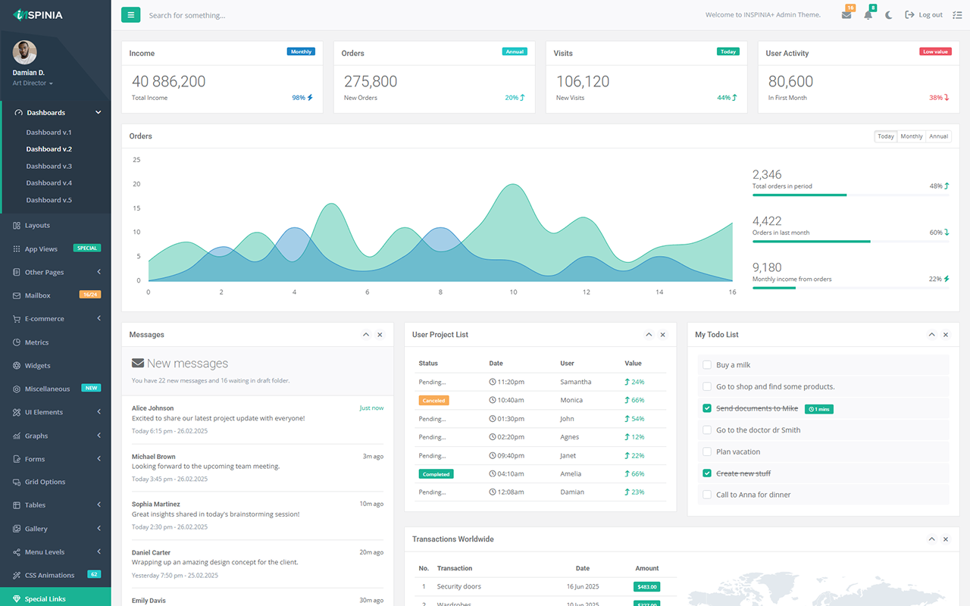The height and width of the screenshot is (606, 970).
Task: Expand the Gallery submenu
Action: click(x=99, y=529)
